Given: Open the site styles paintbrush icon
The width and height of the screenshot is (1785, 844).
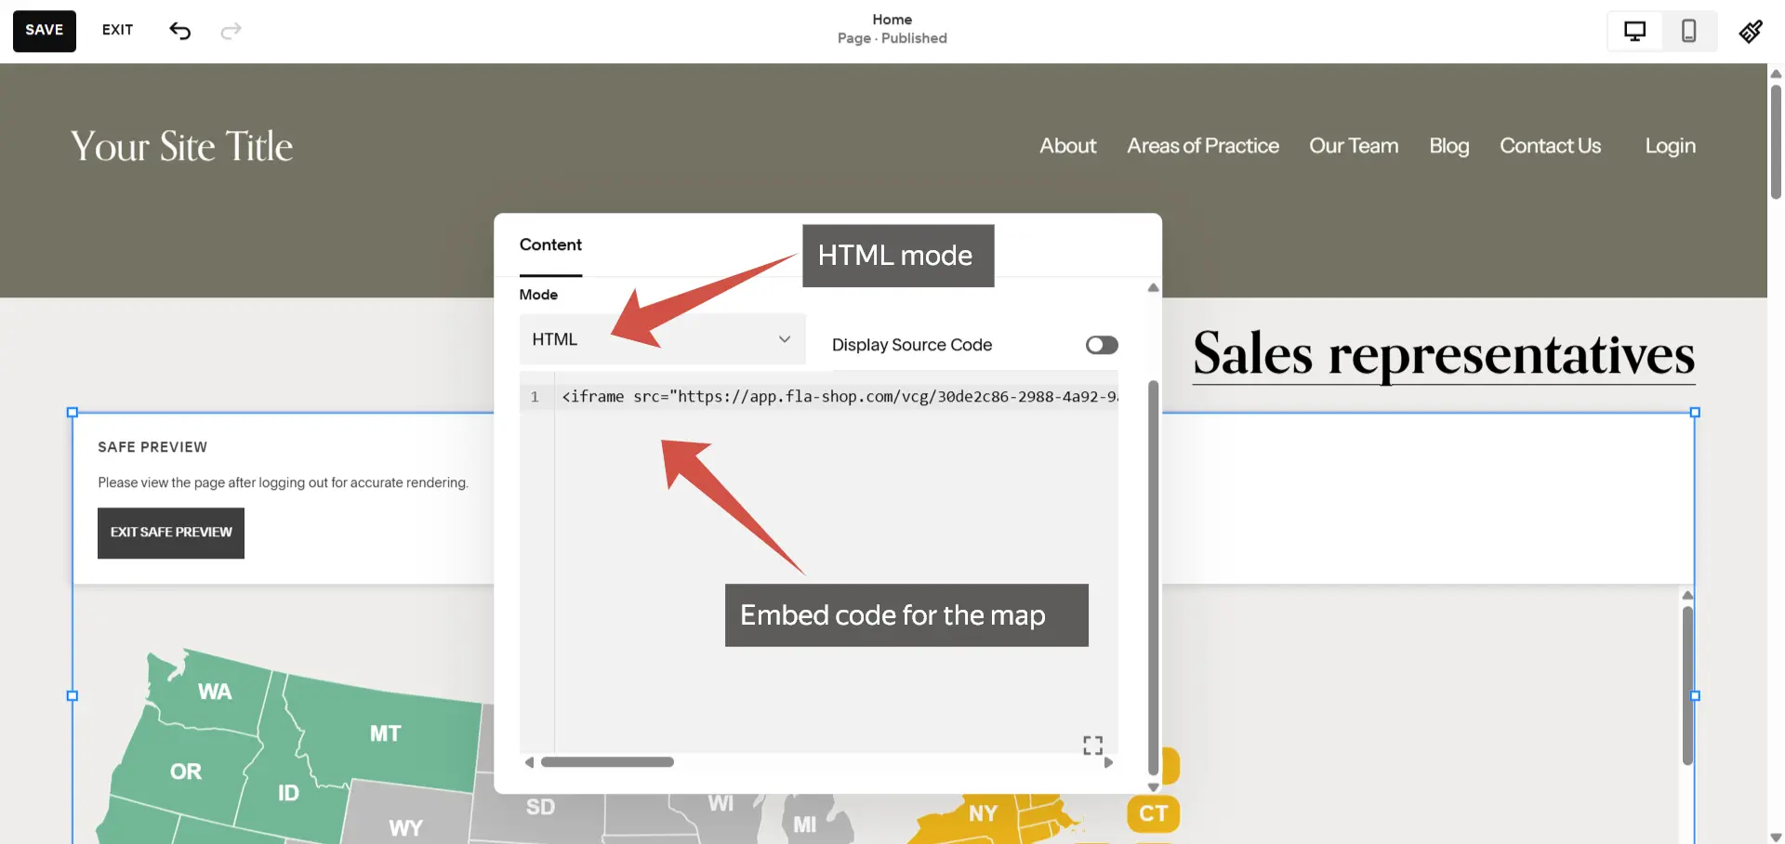Looking at the screenshot, I should pyautogui.click(x=1751, y=32).
